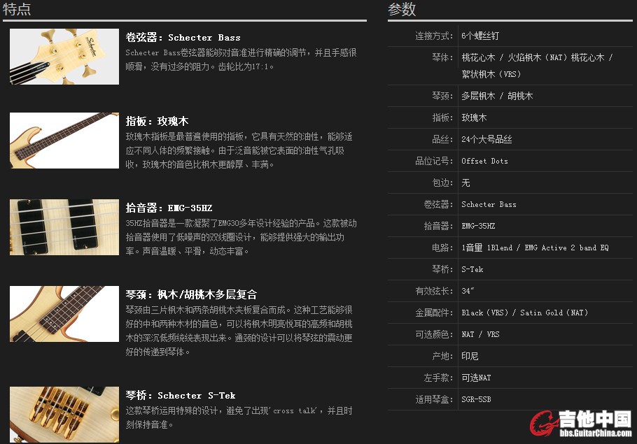Click the EMG-35HZ pickups thumbnail image
Screen dimensions: 637x444
coord(64,227)
